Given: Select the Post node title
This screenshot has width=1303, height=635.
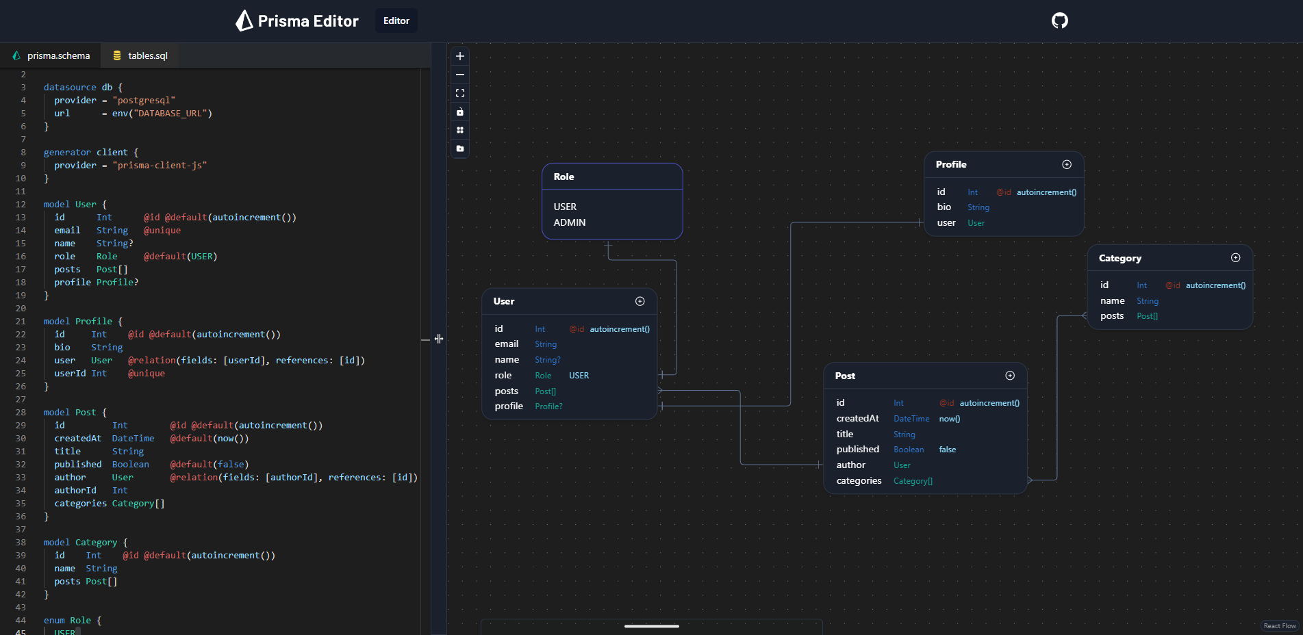Looking at the screenshot, I should tap(845, 376).
